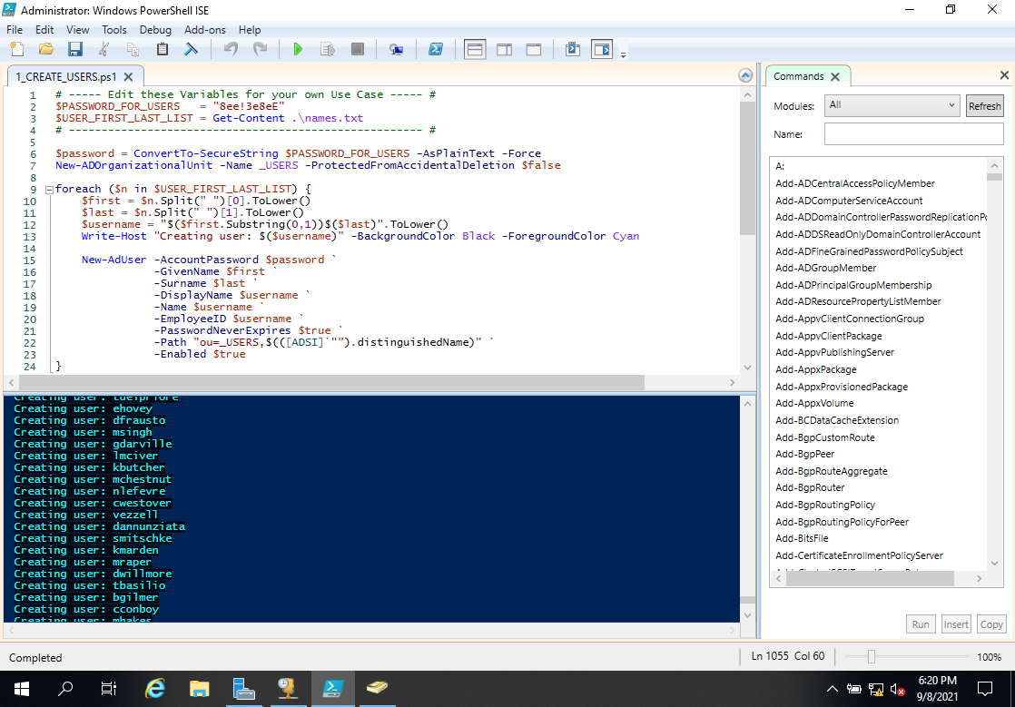The width and height of the screenshot is (1015, 707).
Task: Click the Copy toolbar icon
Action: coord(133,49)
